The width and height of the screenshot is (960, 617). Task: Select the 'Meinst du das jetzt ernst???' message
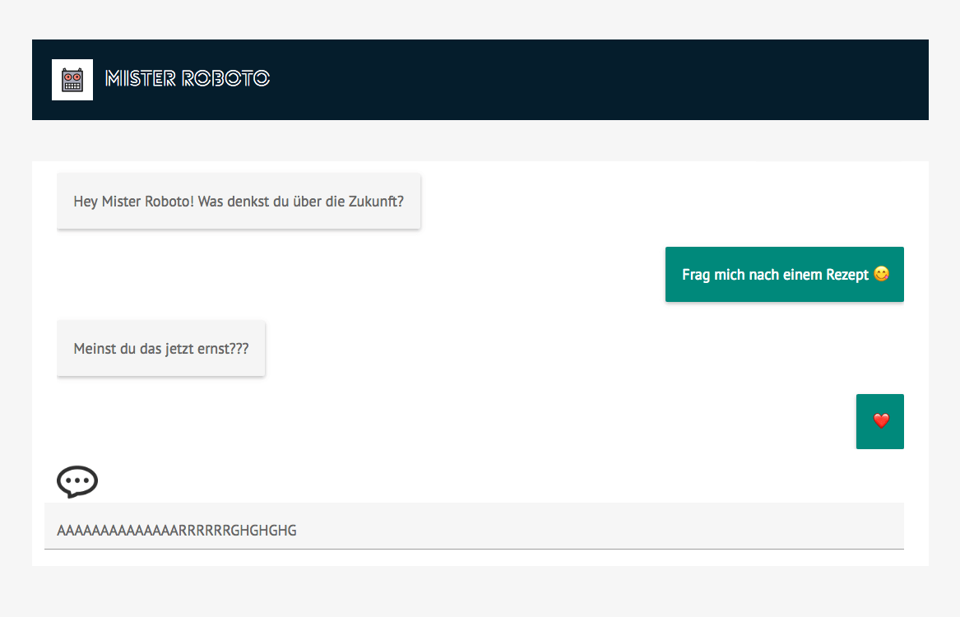tap(161, 348)
